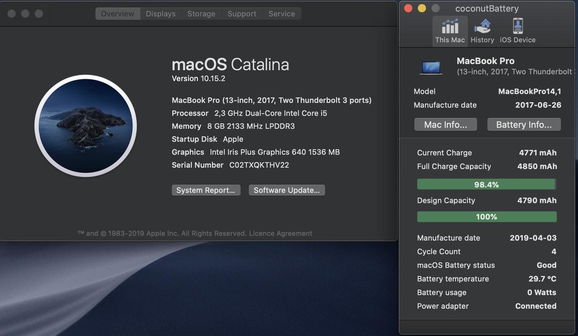Open This Mac tab in coconutBattery
This screenshot has width=578, height=336.
click(x=450, y=31)
